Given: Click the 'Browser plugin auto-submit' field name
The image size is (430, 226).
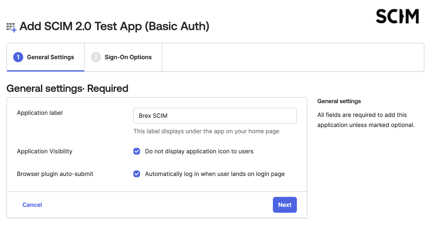Looking at the screenshot, I should tap(55, 174).
